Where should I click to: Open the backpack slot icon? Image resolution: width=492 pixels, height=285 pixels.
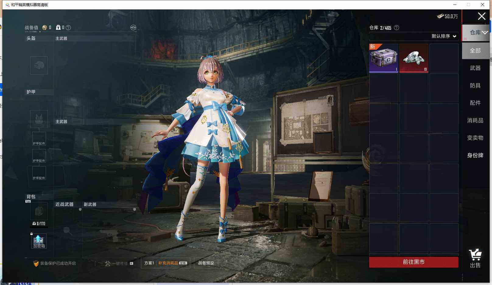tap(39, 211)
